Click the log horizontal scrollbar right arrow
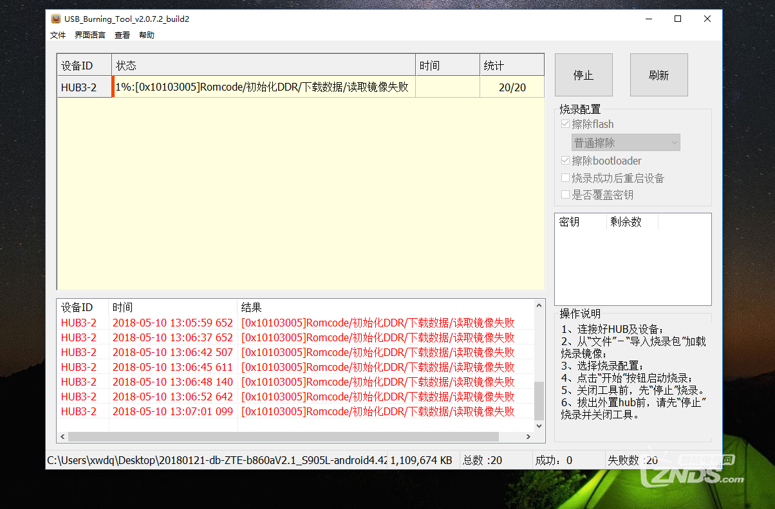Viewport: 775px width, 509px height. coord(528,437)
